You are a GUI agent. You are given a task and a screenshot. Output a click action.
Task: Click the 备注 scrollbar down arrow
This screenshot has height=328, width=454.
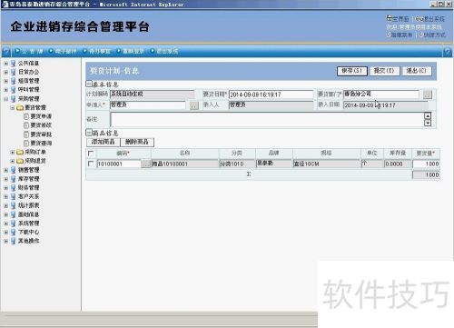428,123
